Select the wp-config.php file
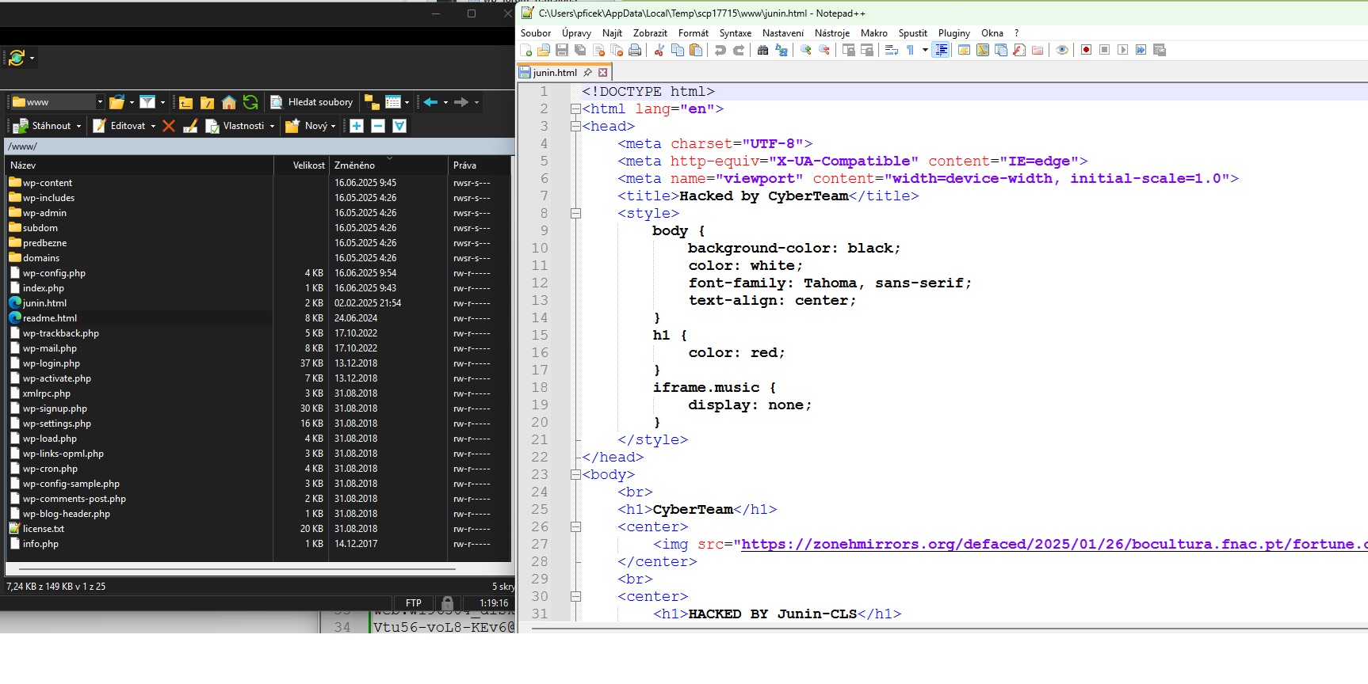This screenshot has height=684, width=1368. (x=54, y=273)
